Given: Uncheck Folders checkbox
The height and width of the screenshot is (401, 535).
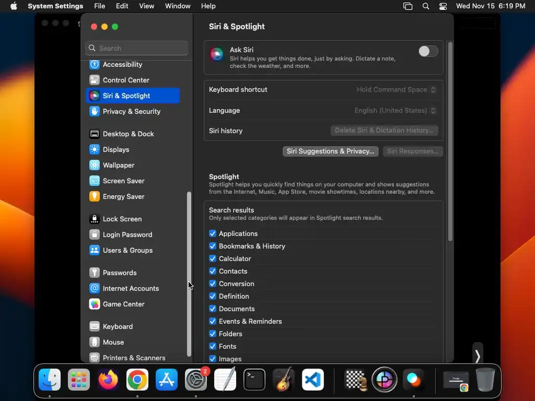Looking at the screenshot, I should 213,334.
